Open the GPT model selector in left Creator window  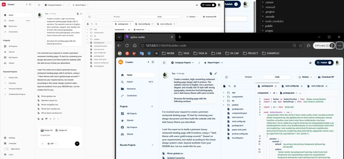[x=52, y=143]
